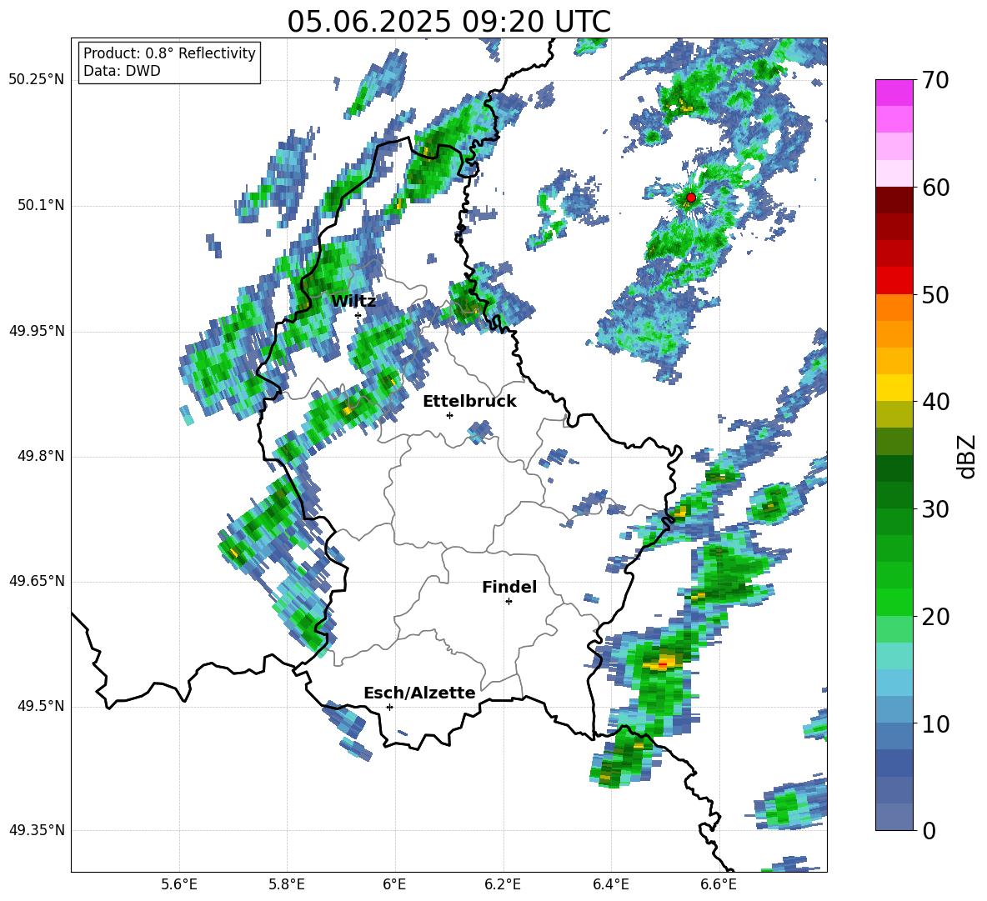Click the 50.25°N latitude label
987x901 pixels.
coord(37,80)
